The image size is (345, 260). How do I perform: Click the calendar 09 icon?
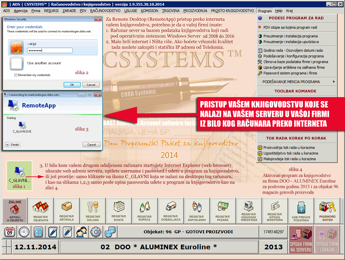click(10, 232)
